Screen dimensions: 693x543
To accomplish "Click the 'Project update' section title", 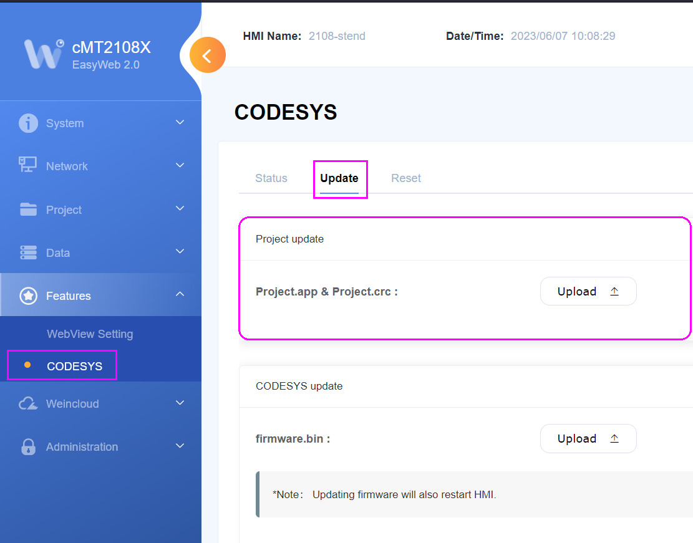I will click(289, 239).
